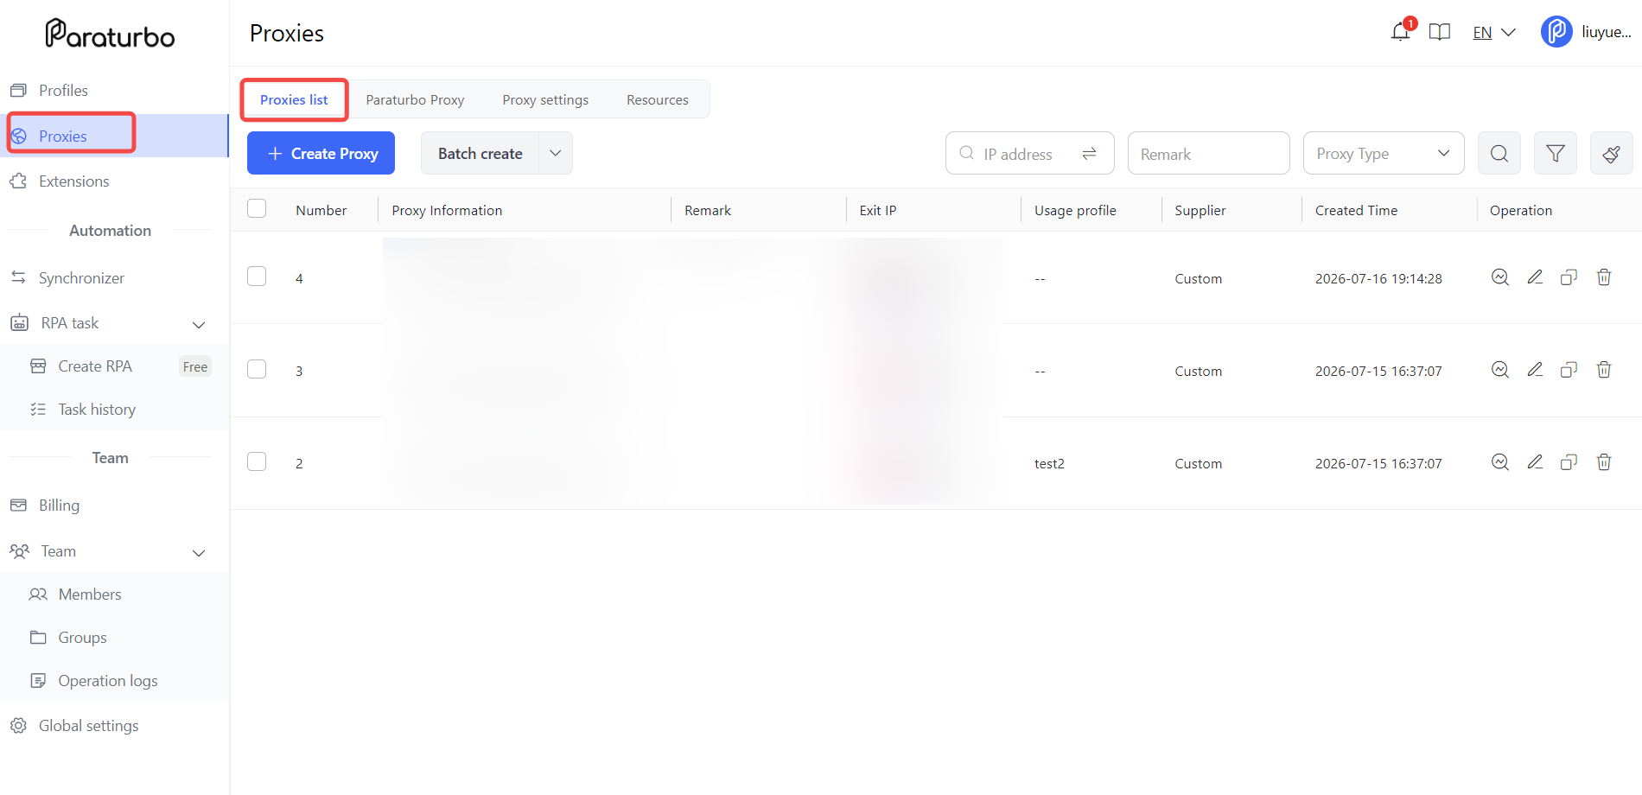Open Global settings in sidebar

[x=114, y=725]
